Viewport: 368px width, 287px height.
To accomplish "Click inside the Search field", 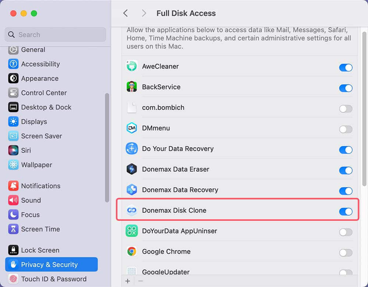I will point(55,34).
